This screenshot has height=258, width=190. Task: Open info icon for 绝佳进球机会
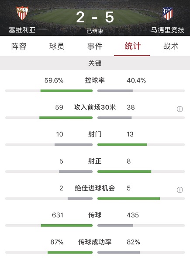coord(180,190)
